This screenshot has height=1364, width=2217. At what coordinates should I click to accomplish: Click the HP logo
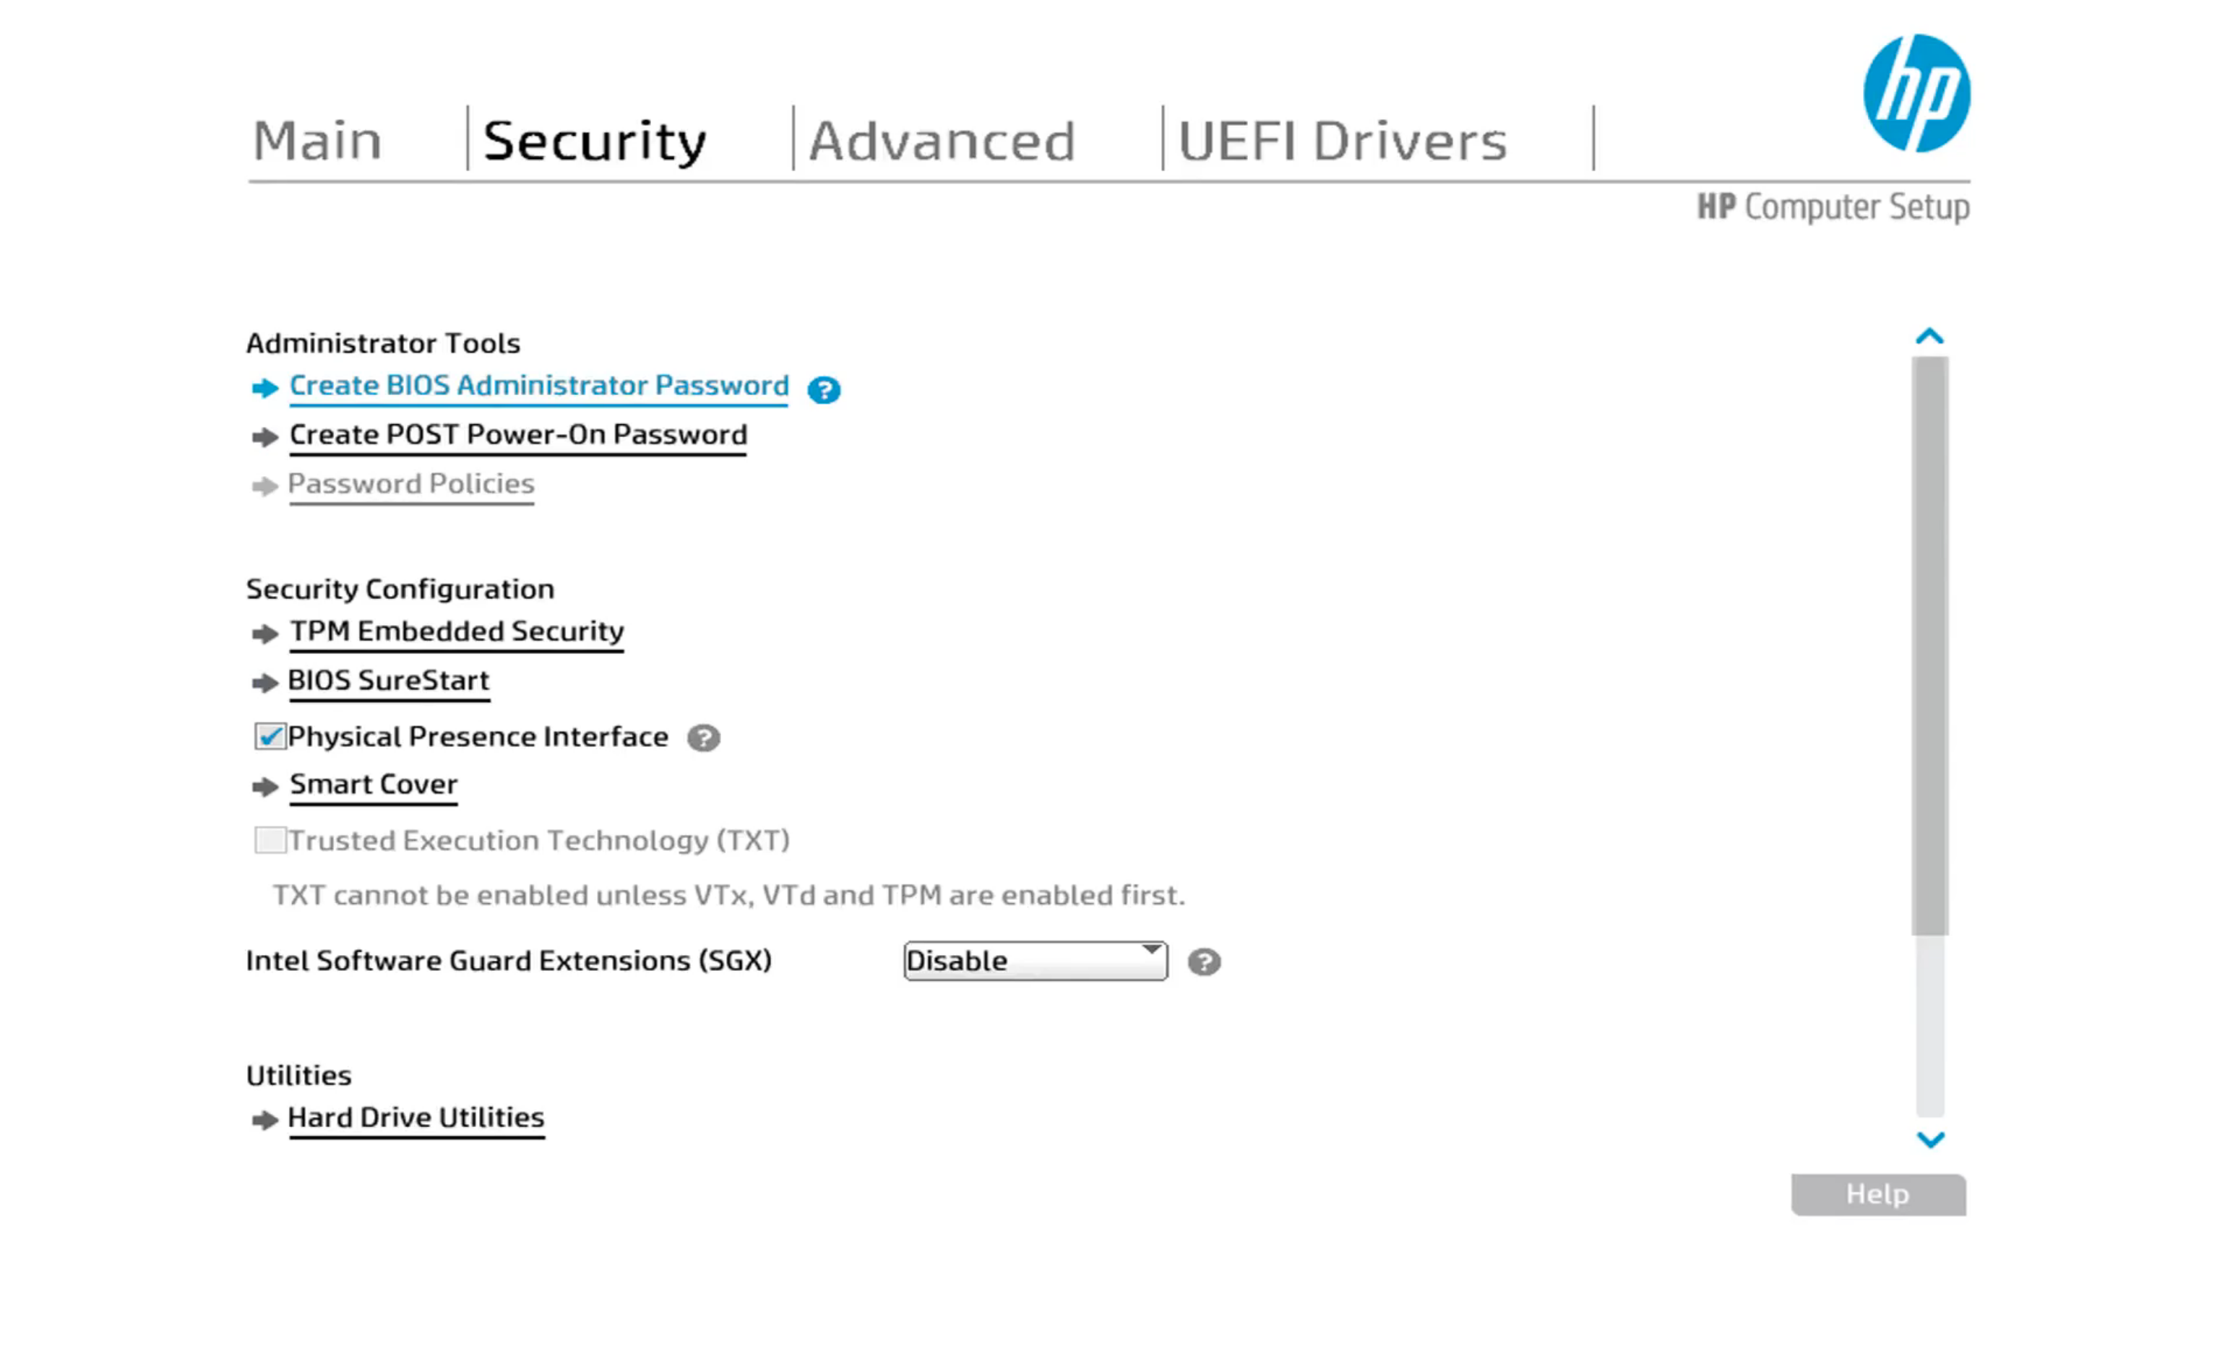point(1916,94)
